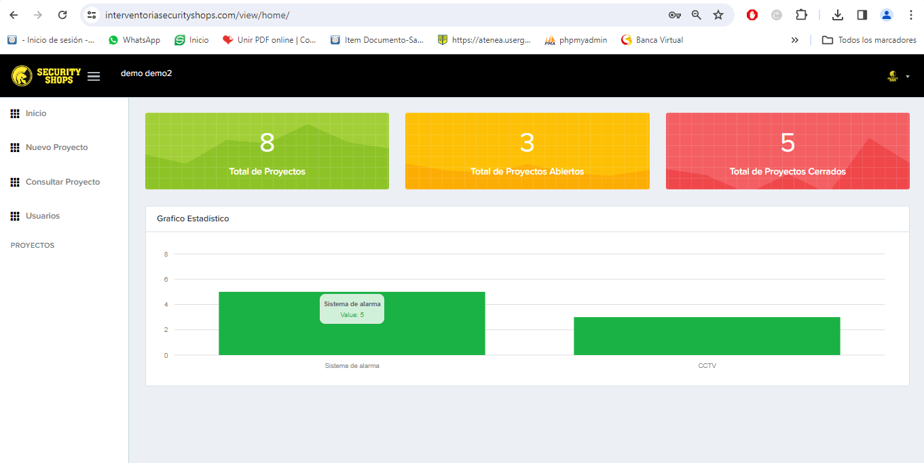
Task: Open the Chrome downloads icon
Action: 838,15
